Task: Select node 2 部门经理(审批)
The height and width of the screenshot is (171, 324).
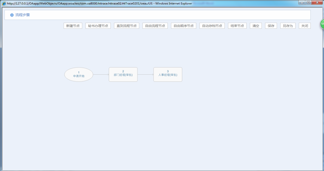Action: click(123, 75)
